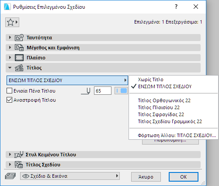Close the dialog with the X button
The image size is (219, 186).
[x=196, y=7]
